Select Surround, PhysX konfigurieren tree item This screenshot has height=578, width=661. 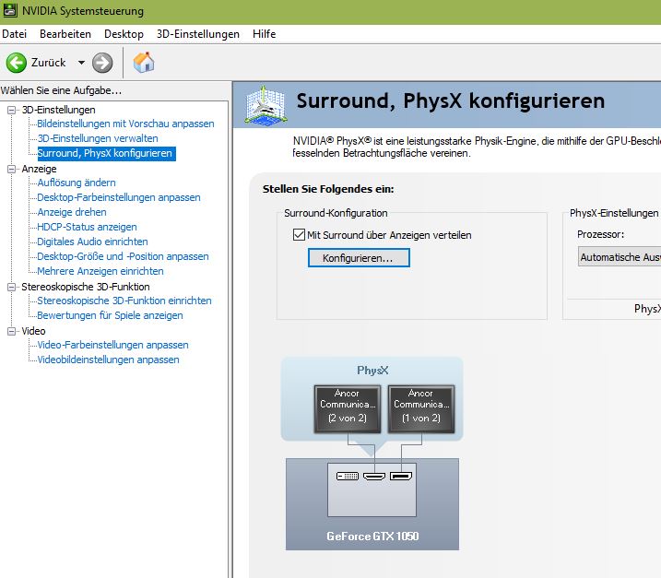tap(106, 153)
